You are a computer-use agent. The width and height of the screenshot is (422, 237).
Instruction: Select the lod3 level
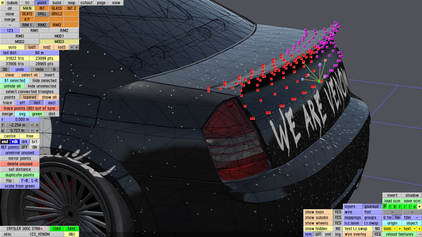[x=62, y=47]
